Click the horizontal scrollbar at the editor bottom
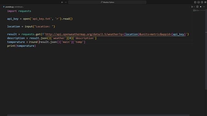 click(98, 115)
